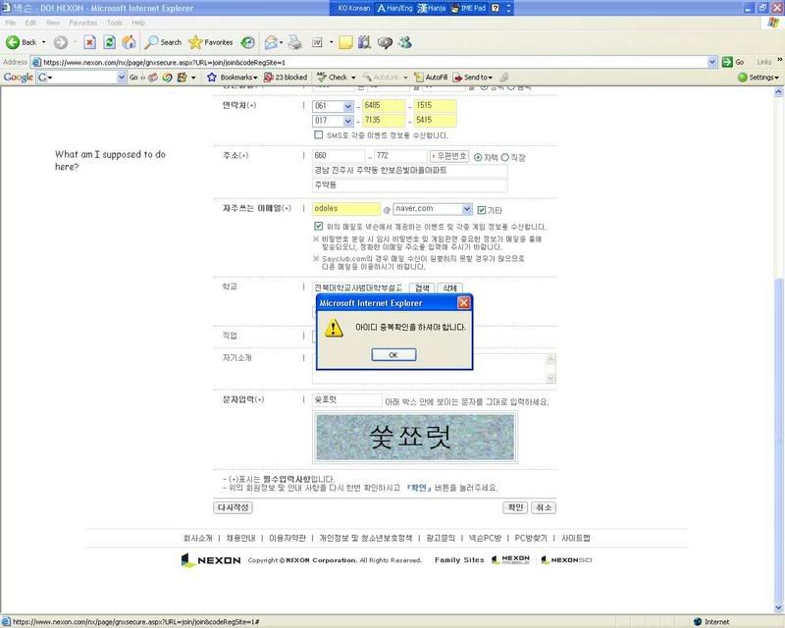Select the 직장 radio button
The height and width of the screenshot is (628, 785).
pos(505,157)
